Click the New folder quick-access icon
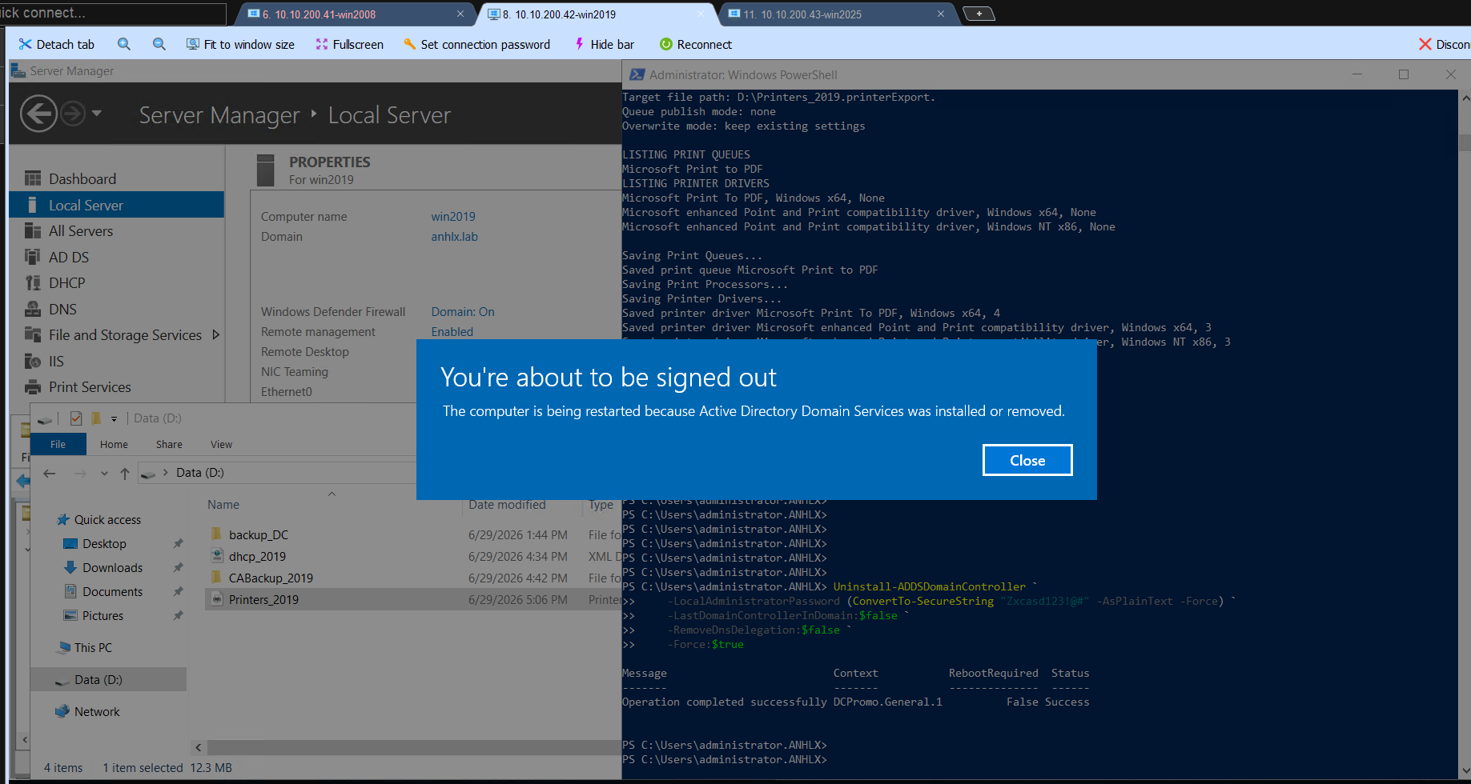 [x=96, y=418]
